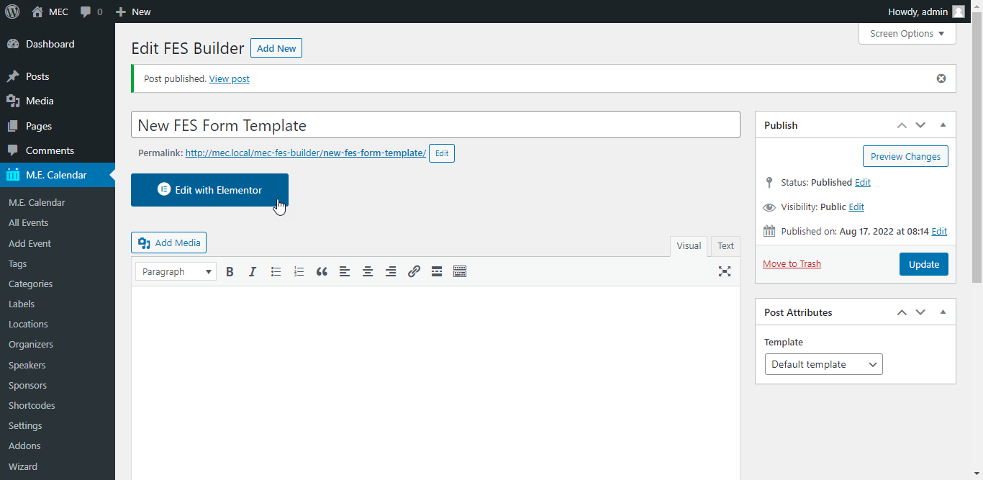The width and height of the screenshot is (983, 480).
Task: Click the WordPress logo icon
Action: [x=12, y=12]
